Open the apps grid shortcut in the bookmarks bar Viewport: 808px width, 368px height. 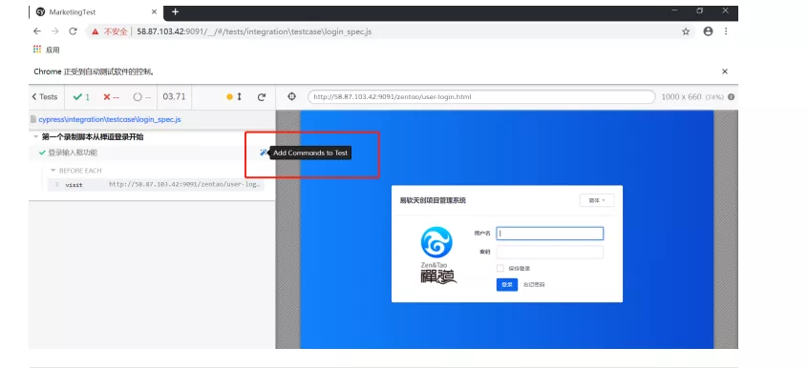[x=37, y=50]
